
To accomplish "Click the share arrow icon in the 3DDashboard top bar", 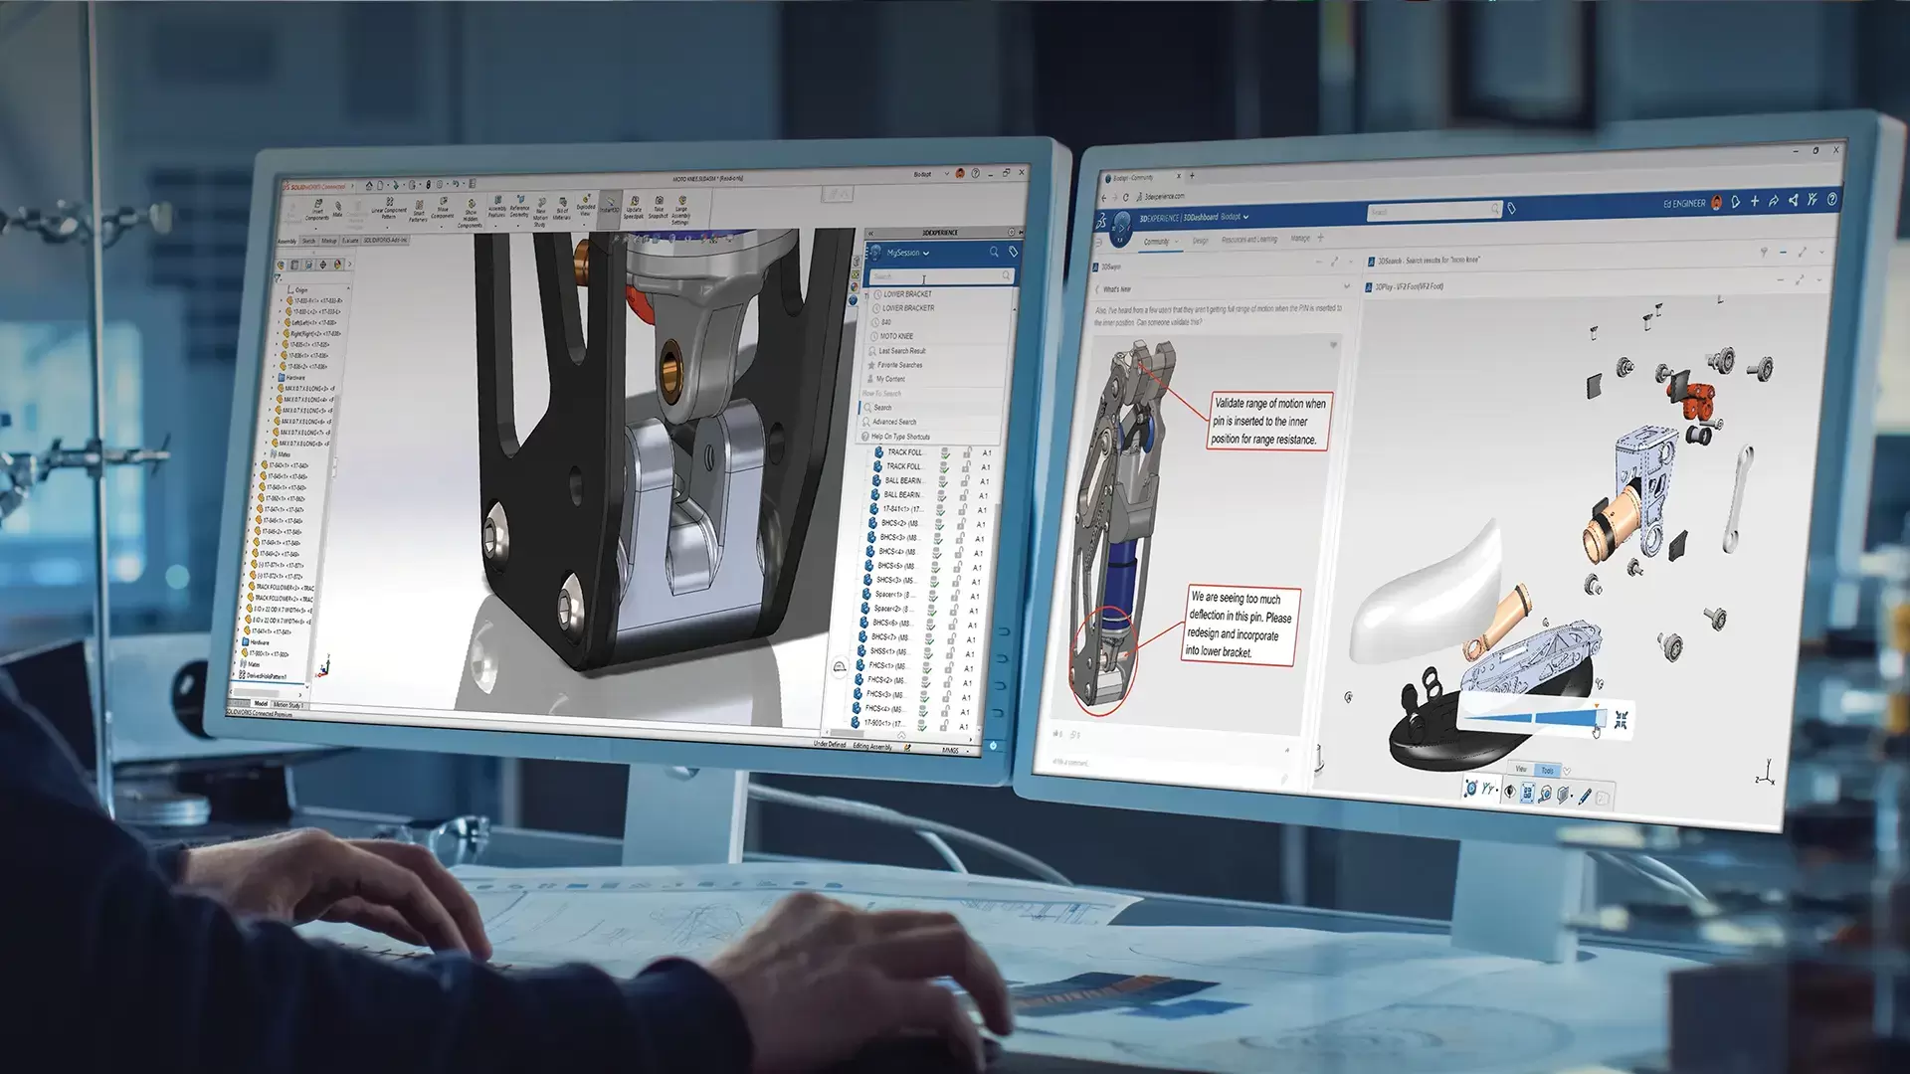I will click(x=1774, y=201).
